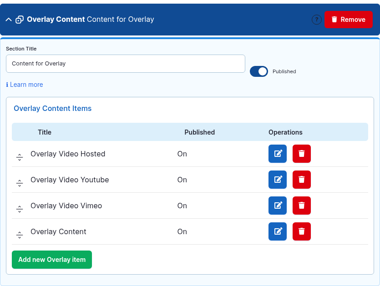Click reorder handle for Overlay Video Vimeo
The width and height of the screenshot is (380, 286).
[x=20, y=209]
